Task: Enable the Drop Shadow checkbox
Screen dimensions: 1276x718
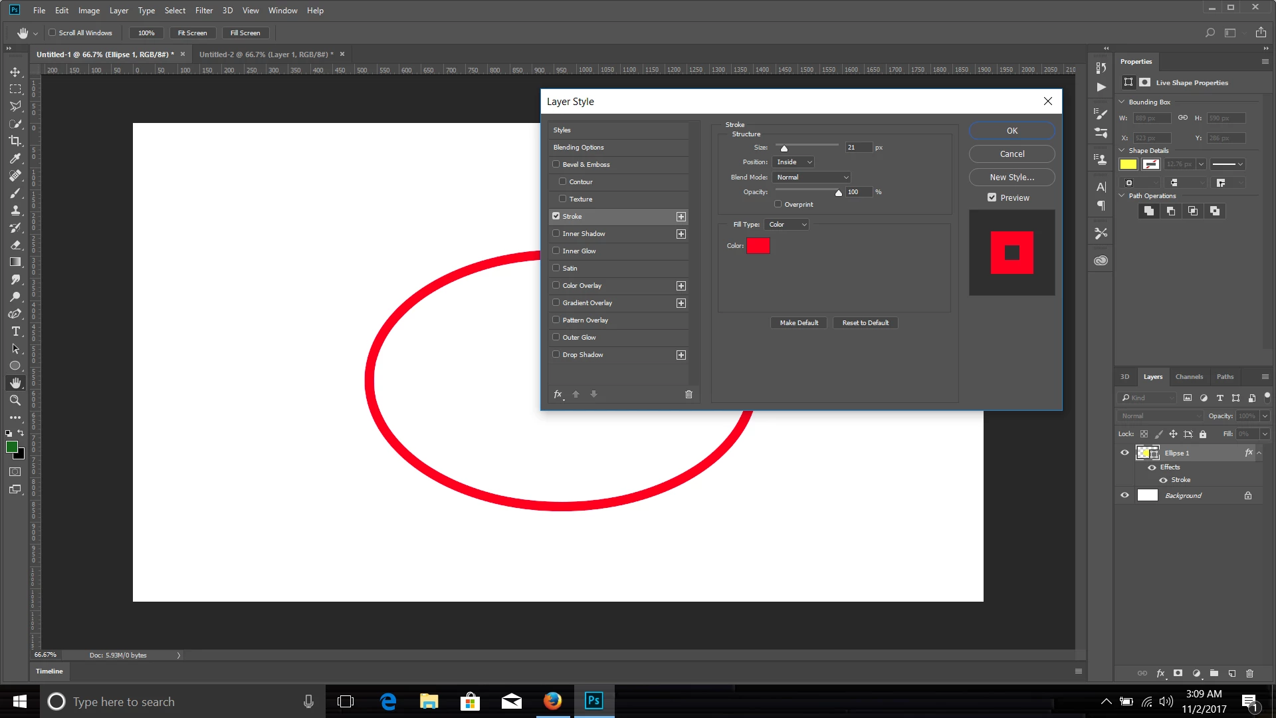Action: pos(556,354)
